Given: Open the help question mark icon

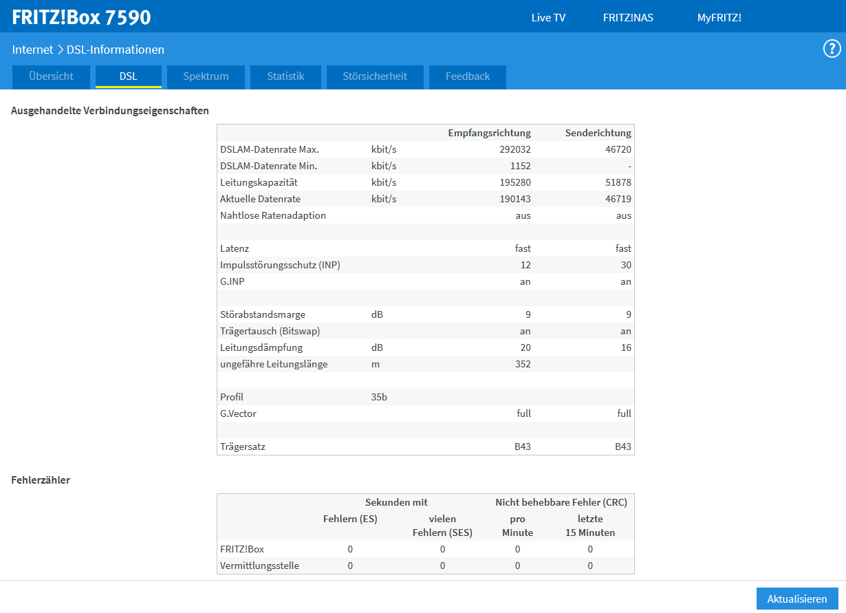Looking at the screenshot, I should [832, 49].
